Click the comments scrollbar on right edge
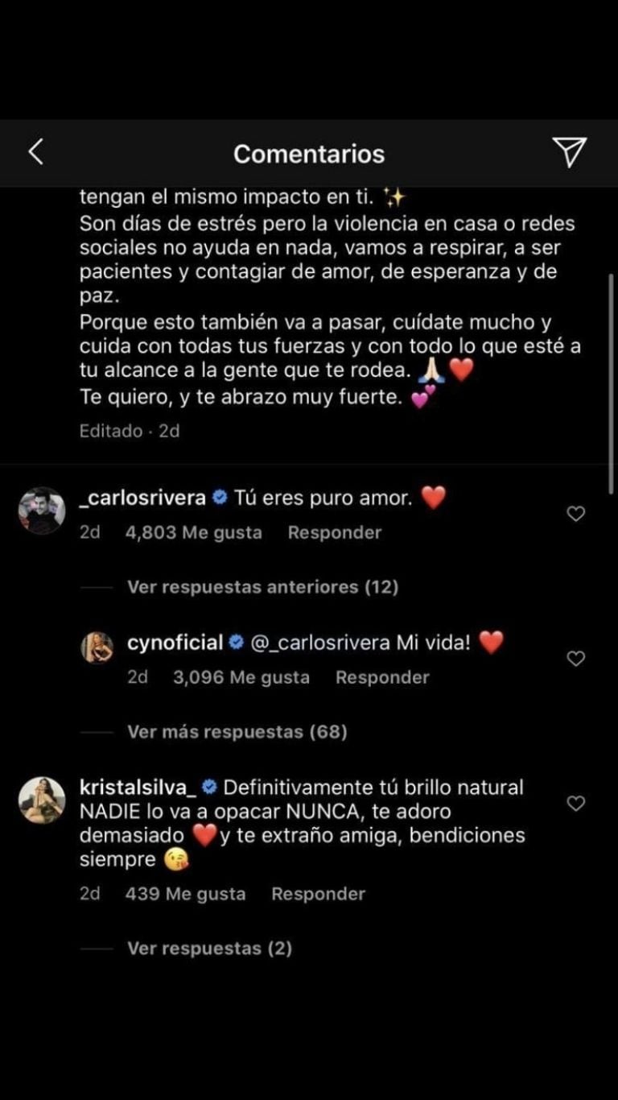This screenshot has height=1100, width=618. (612, 383)
